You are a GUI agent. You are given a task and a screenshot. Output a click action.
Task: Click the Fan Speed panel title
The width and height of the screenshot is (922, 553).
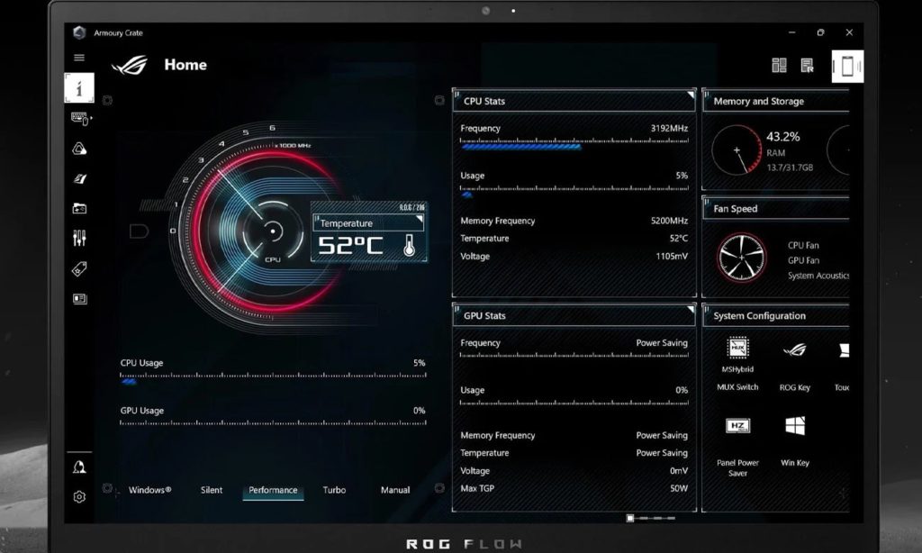tap(735, 209)
